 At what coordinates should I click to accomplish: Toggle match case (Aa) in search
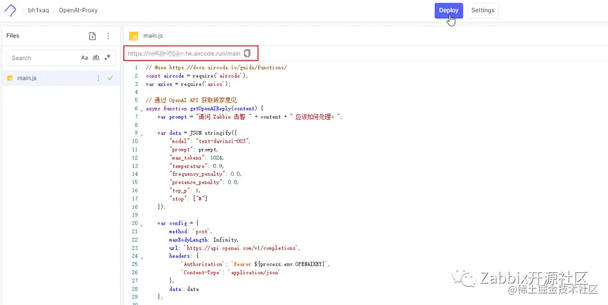tap(84, 58)
